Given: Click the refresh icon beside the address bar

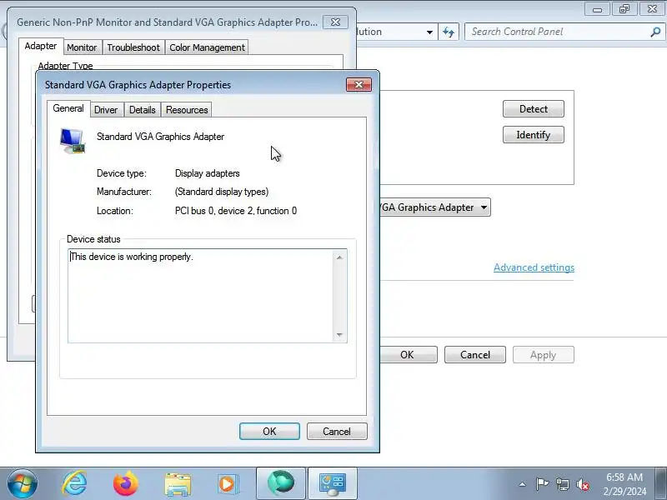Looking at the screenshot, I should 449,32.
